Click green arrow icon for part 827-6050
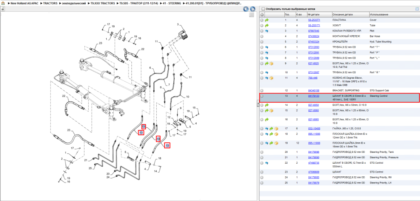Image resolution: width=420 pixels, height=201 pixels. tap(267, 105)
